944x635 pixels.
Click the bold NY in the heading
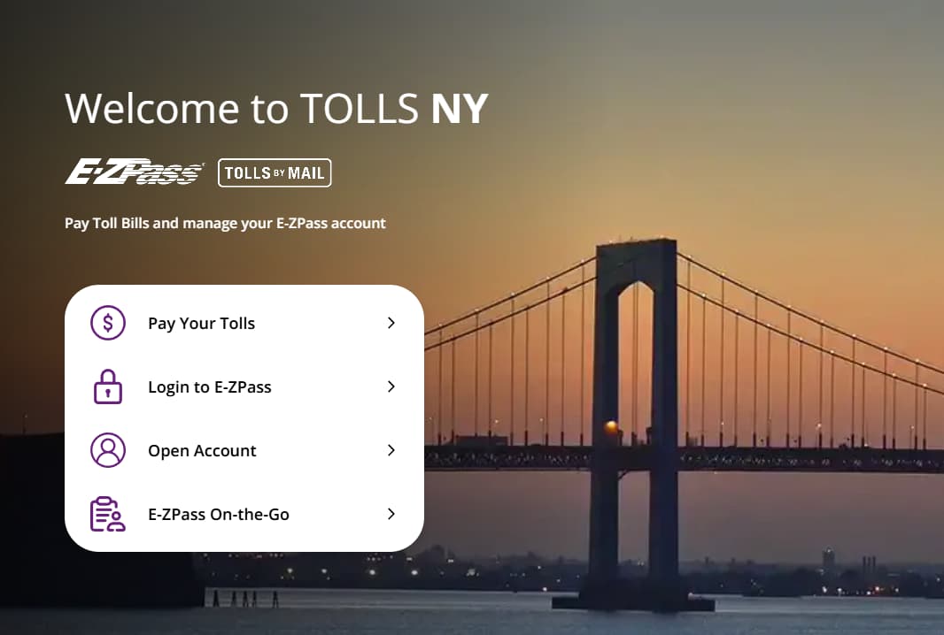[x=460, y=108]
